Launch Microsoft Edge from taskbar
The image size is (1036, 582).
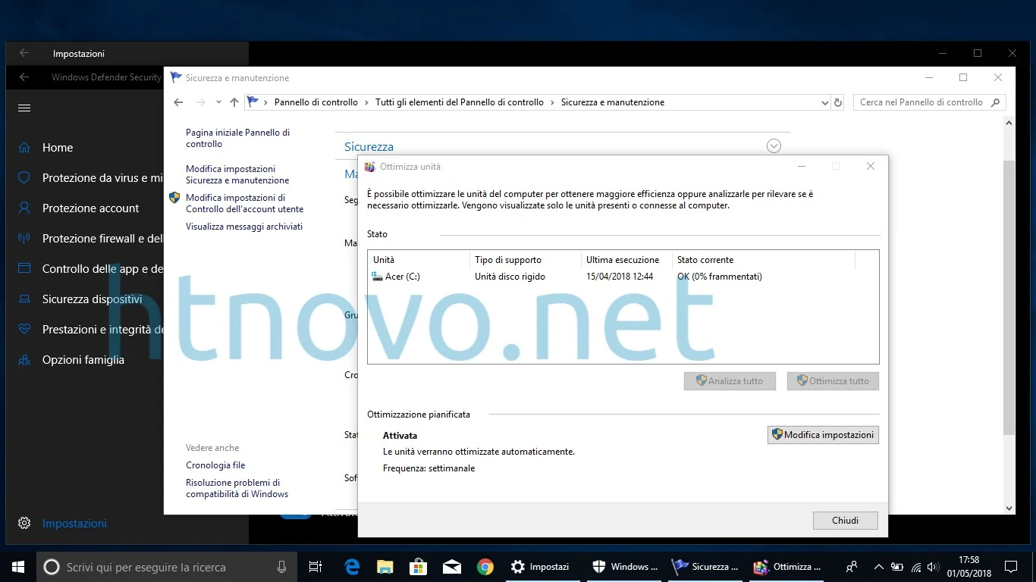point(352,567)
